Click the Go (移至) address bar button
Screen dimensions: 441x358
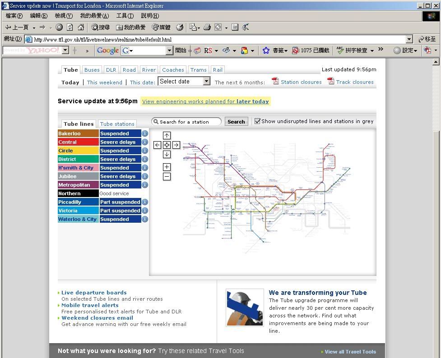(x=427, y=39)
